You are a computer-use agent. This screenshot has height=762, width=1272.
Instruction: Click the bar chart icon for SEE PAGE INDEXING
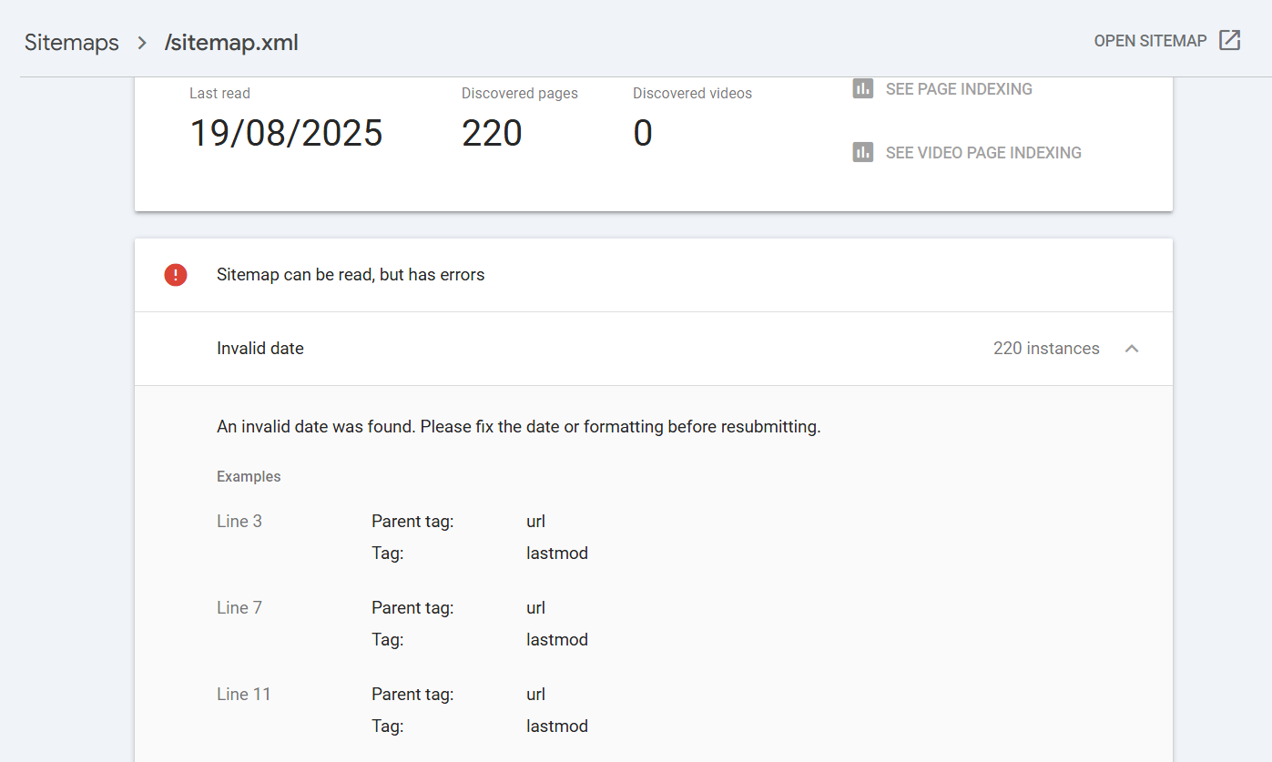pyautogui.click(x=862, y=88)
